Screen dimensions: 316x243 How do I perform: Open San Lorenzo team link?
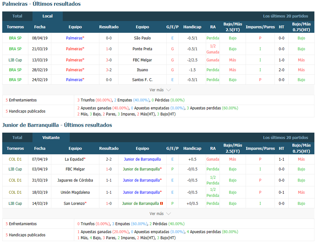pos(75,204)
